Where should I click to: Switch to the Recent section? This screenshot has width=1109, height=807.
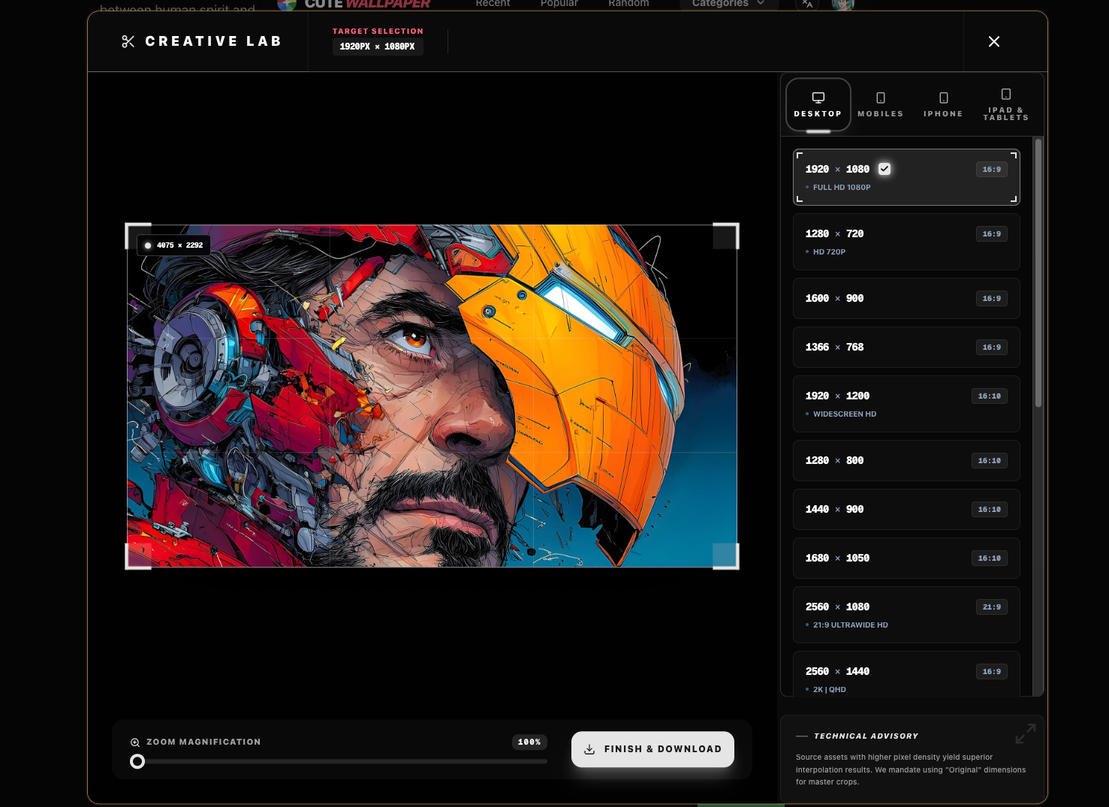[493, 4]
